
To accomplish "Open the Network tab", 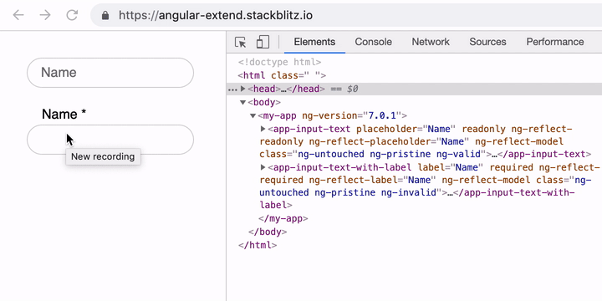I will [431, 42].
